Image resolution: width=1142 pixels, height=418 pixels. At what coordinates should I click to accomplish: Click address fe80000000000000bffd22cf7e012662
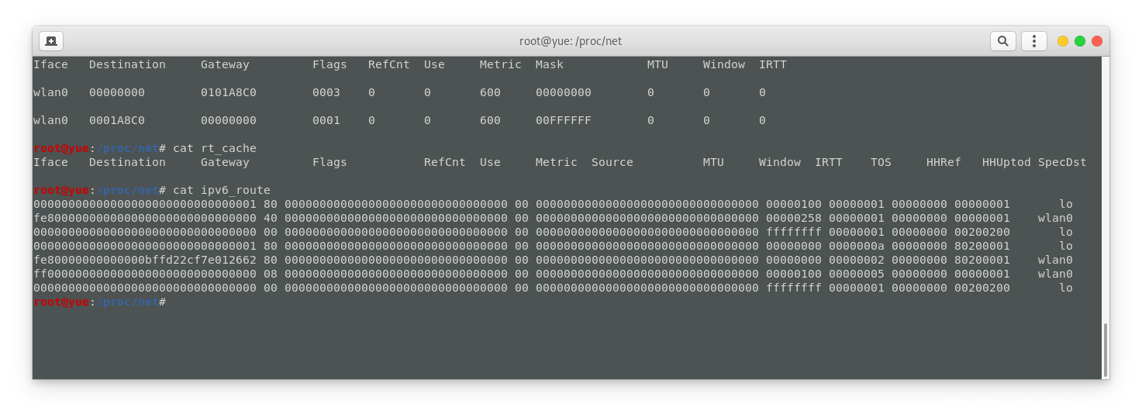pyautogui.click(x=145, y=260)
